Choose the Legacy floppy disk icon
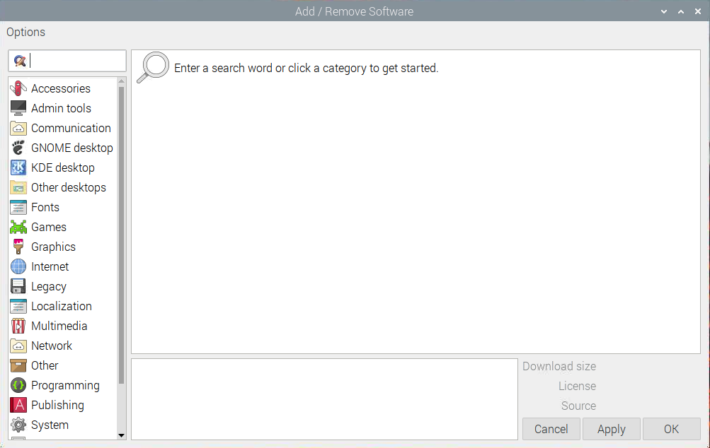 tap(18, 287)
